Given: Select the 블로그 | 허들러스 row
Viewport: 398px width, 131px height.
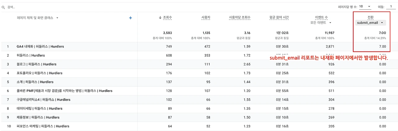Looking at the screenshot, I should tap(37, 64).
